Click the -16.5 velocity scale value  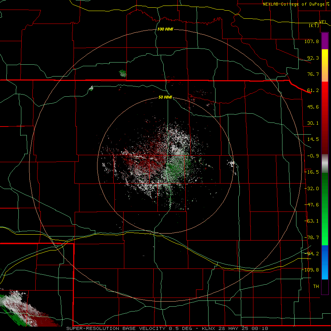pos(312,172)
